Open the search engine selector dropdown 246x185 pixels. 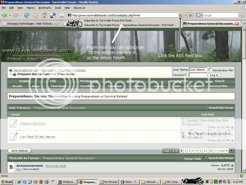pyautogui.click(x=201, y=15)
